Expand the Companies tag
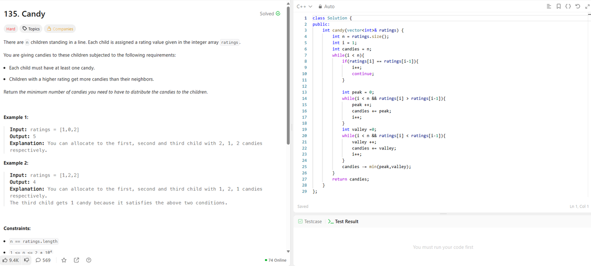The width and height of the screenshot is (591, 266). tap(60, 29)
